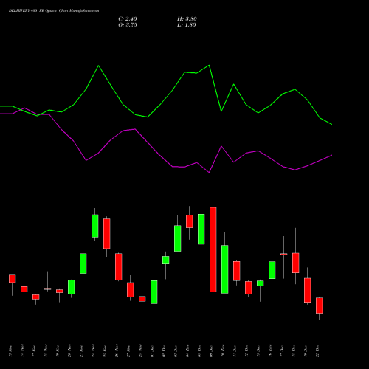Screen dimensions: 369x369
Task: Select the open value O: 3.75
Action: [128, 25]
